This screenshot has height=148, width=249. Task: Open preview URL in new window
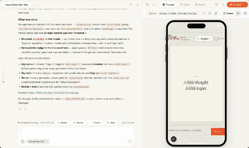point(203,13)
